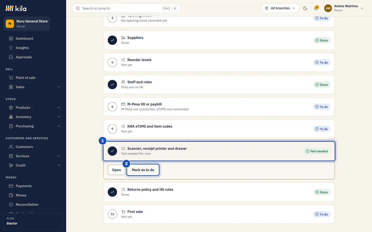Click the Inventory boxes icon

(11, 117)
